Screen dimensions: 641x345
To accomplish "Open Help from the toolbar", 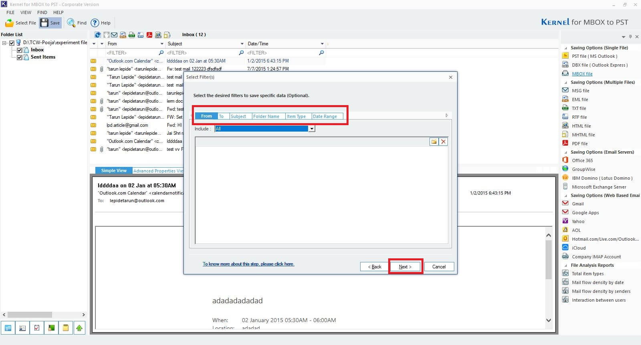I will pos(101,23).
